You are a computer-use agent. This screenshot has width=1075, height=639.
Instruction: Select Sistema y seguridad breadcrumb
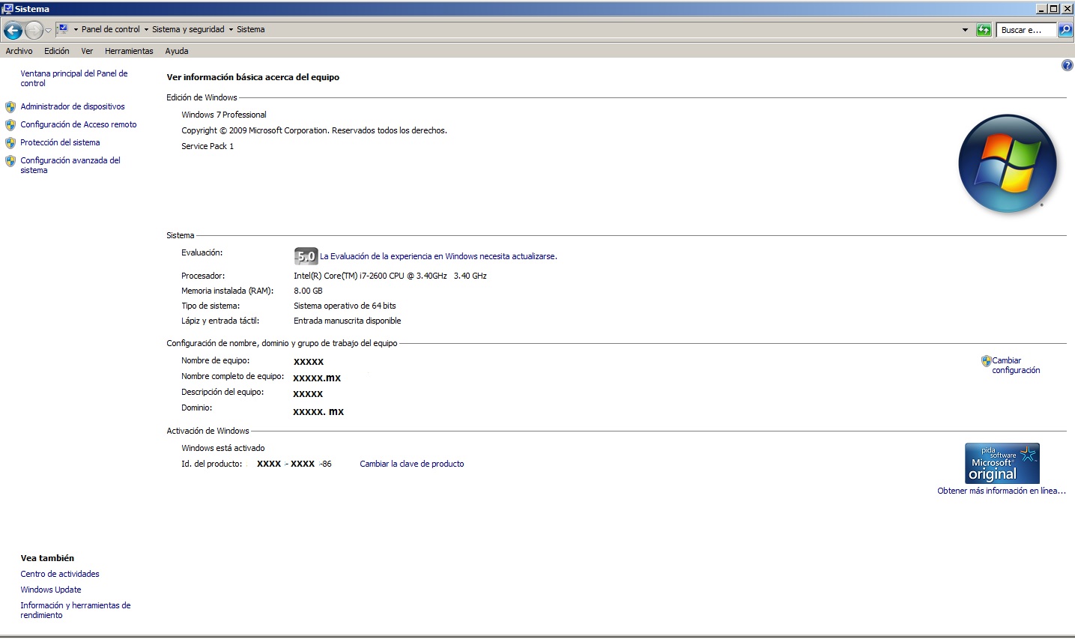pos(188,29)
